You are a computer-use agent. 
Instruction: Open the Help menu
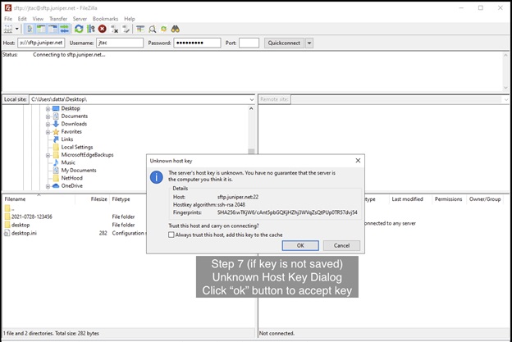pyautogui.click(x=130, y=19)
